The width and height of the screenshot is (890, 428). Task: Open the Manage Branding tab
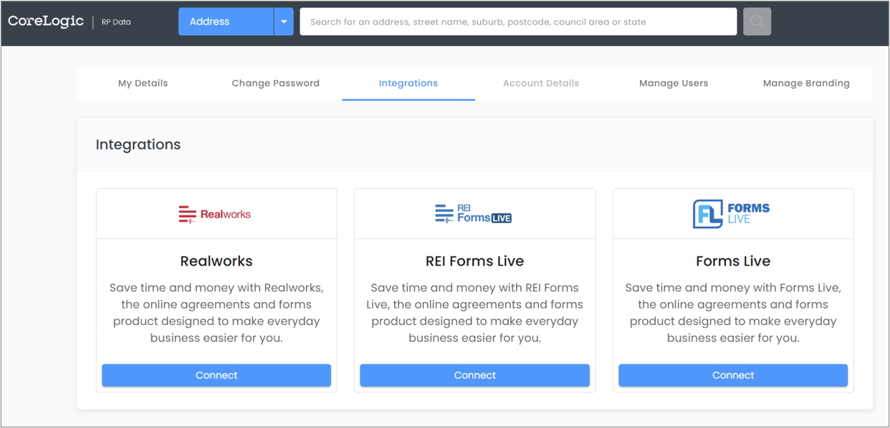pyautogui.click(x=806, y=83)
